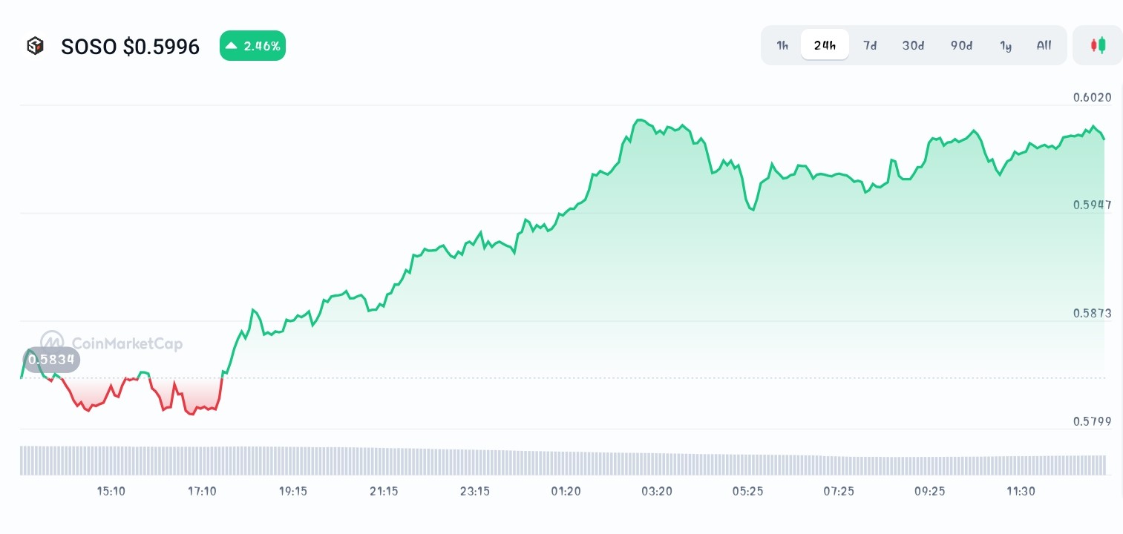The image size is (1123, 534).
Task: Click the 19:15 time axis label
Action: (293, 491)
